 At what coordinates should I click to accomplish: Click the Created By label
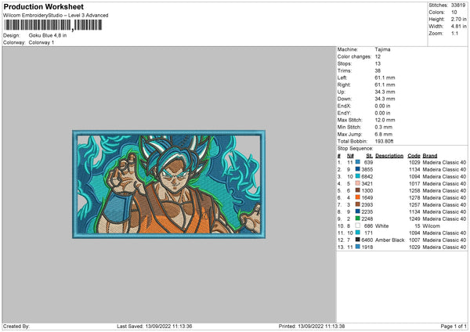pyautogui.click(x=16, y=326)
